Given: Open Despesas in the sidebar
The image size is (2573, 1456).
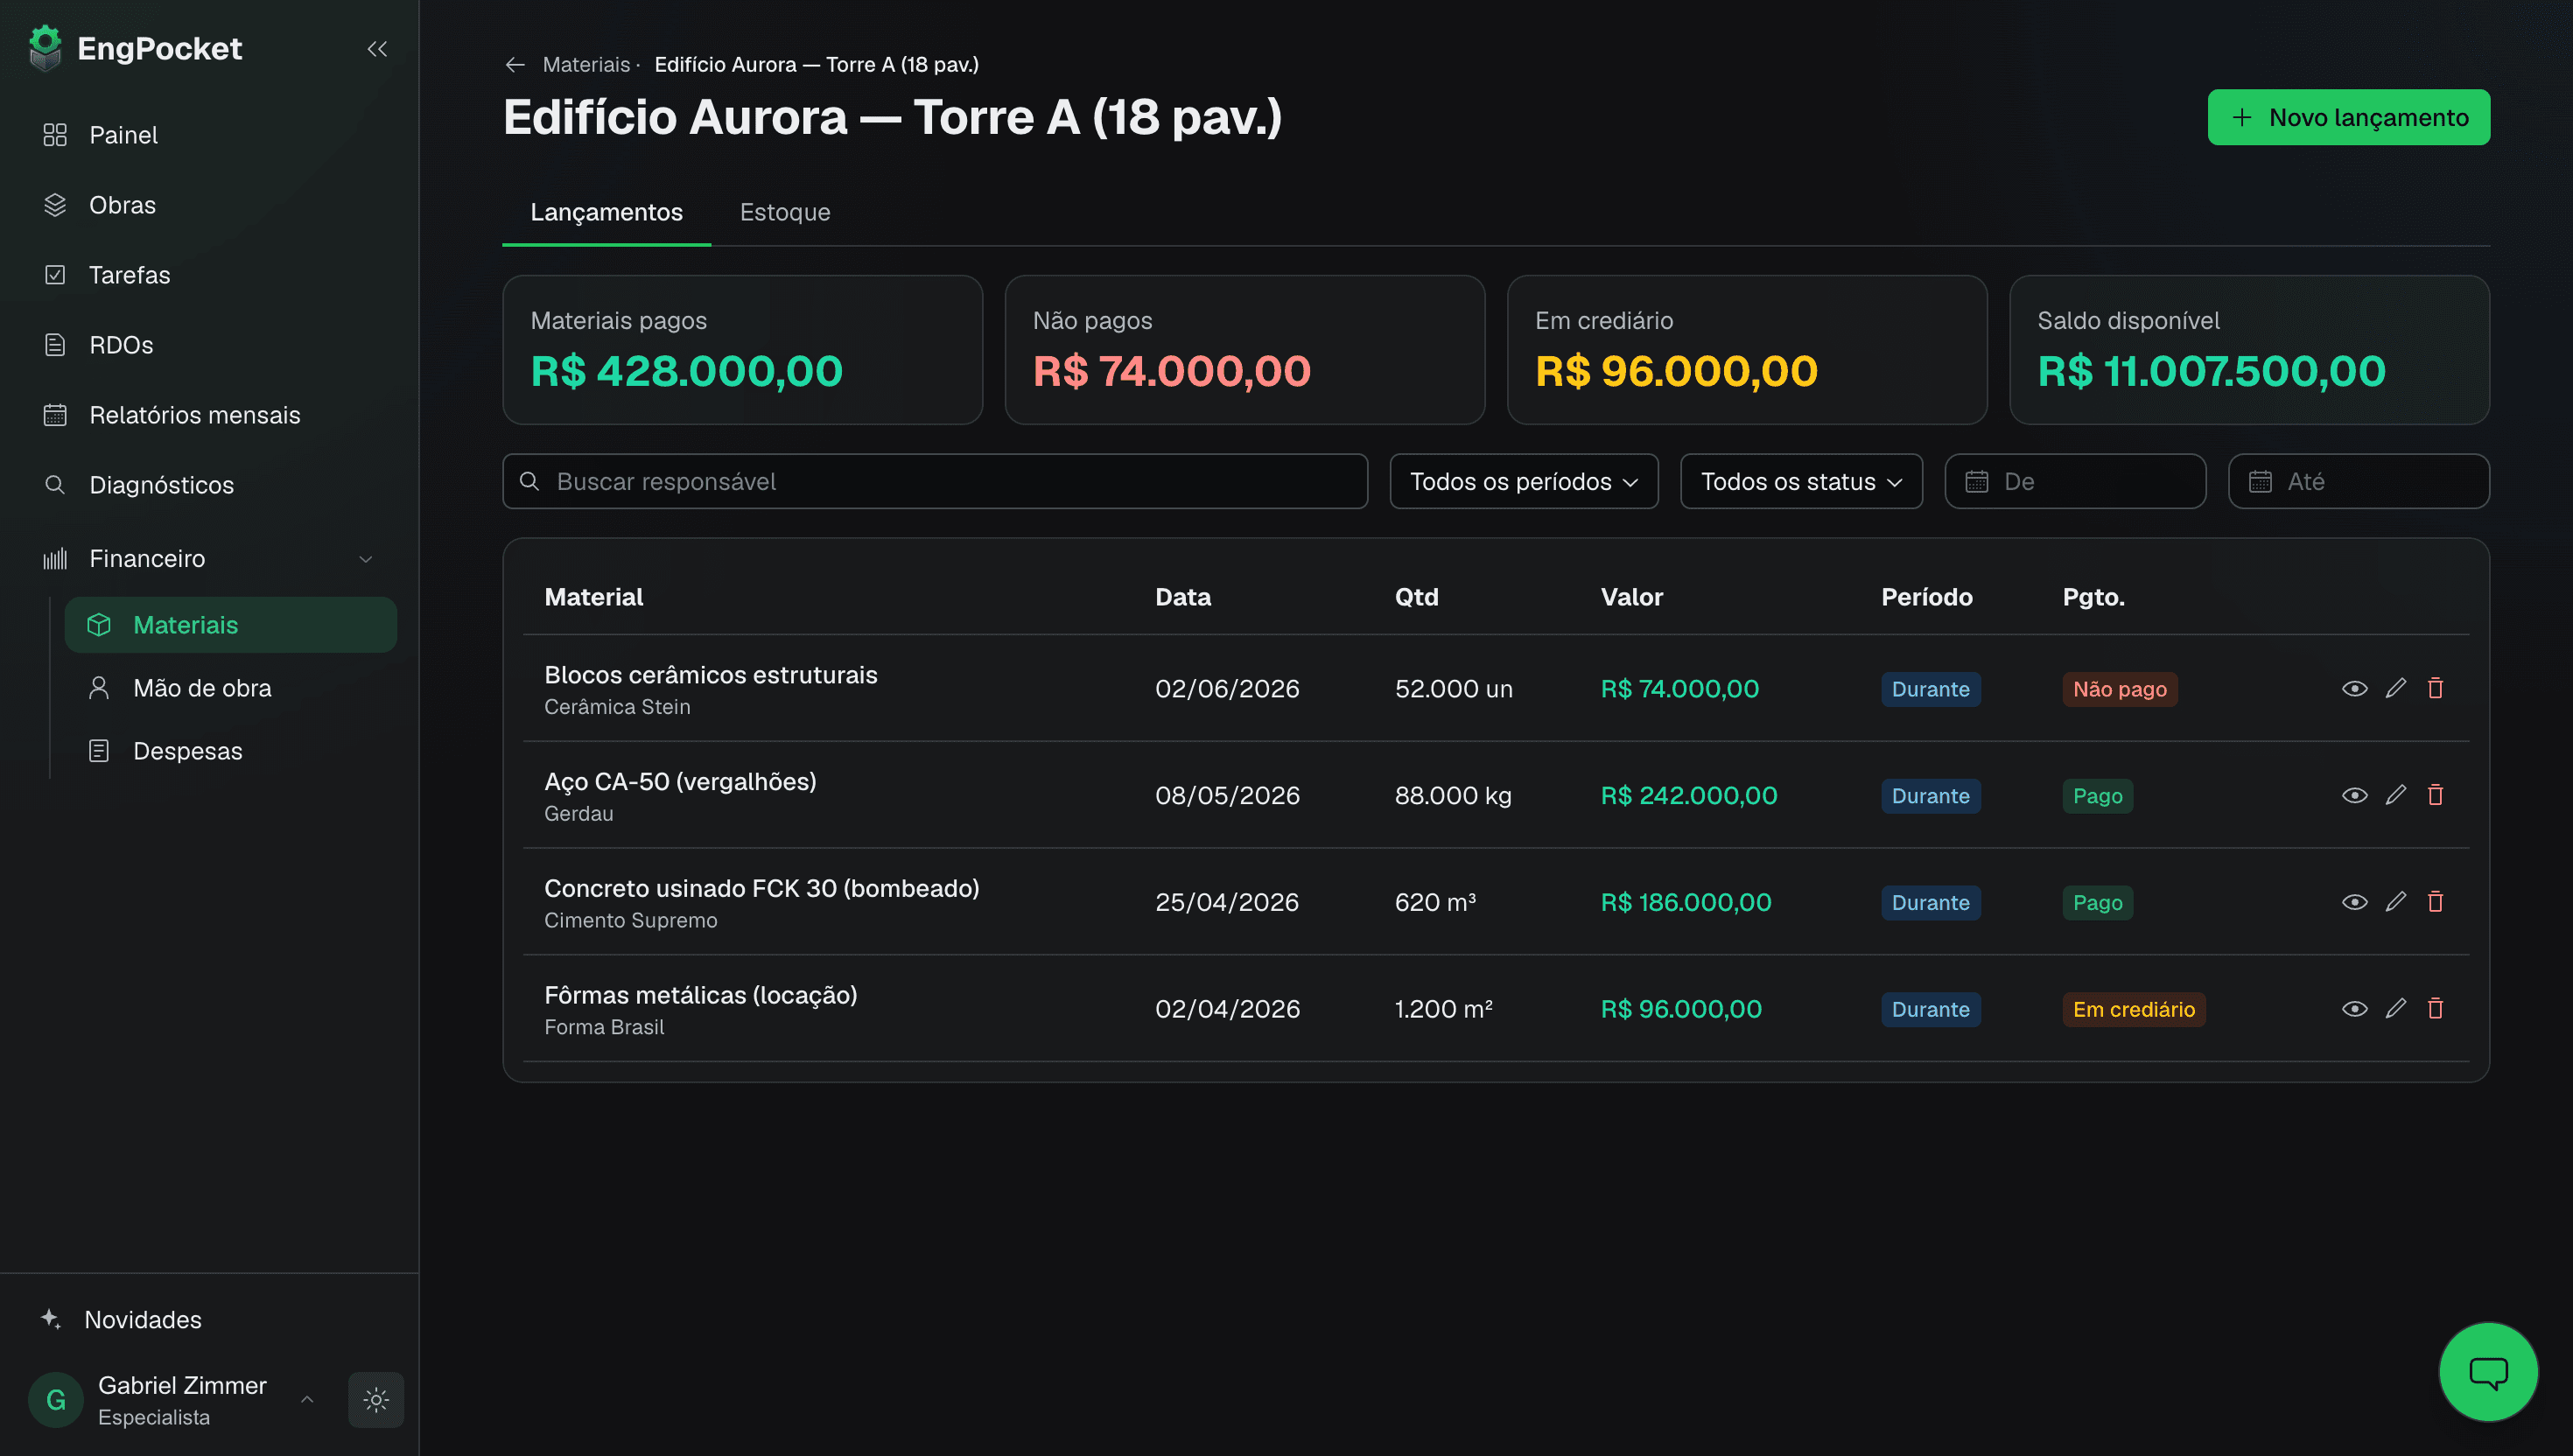Looking at the screenshot, I should click(230, 751).
